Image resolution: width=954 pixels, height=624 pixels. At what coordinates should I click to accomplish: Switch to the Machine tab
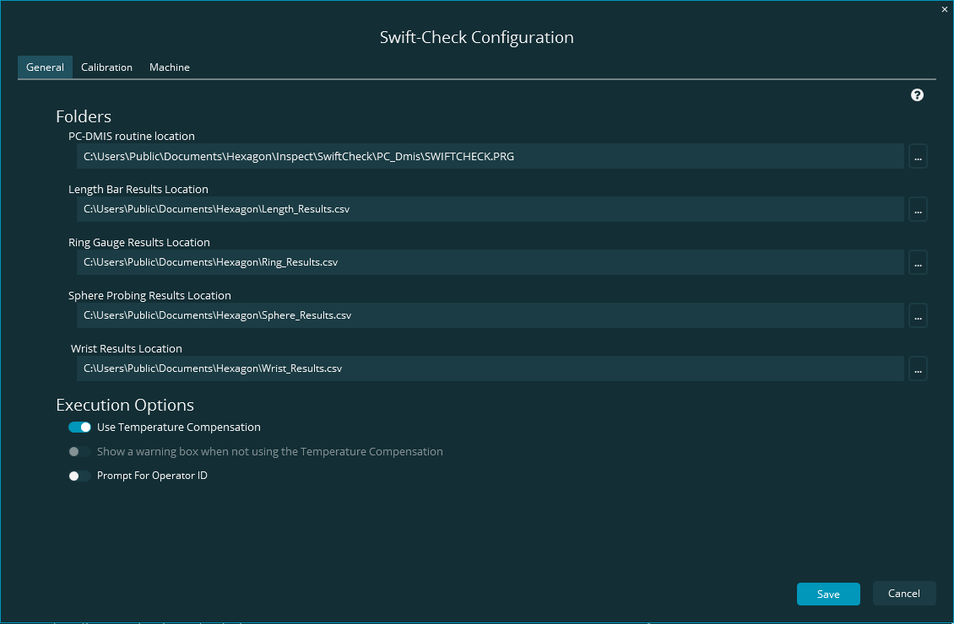click(x=169, y=67)
